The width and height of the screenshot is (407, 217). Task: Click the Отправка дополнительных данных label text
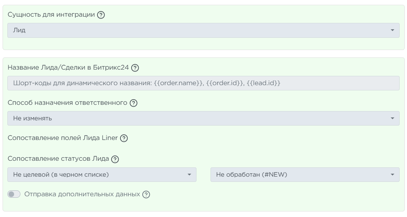click(82, 194)
